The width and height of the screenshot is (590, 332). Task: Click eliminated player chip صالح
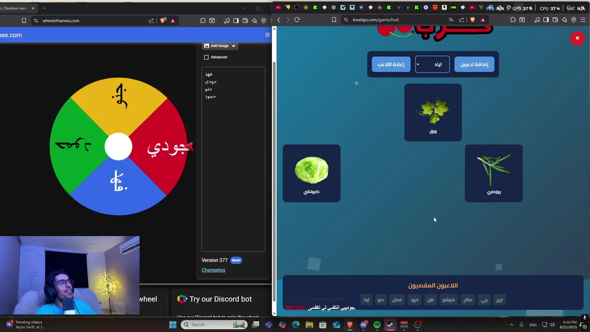coord(467,300)
